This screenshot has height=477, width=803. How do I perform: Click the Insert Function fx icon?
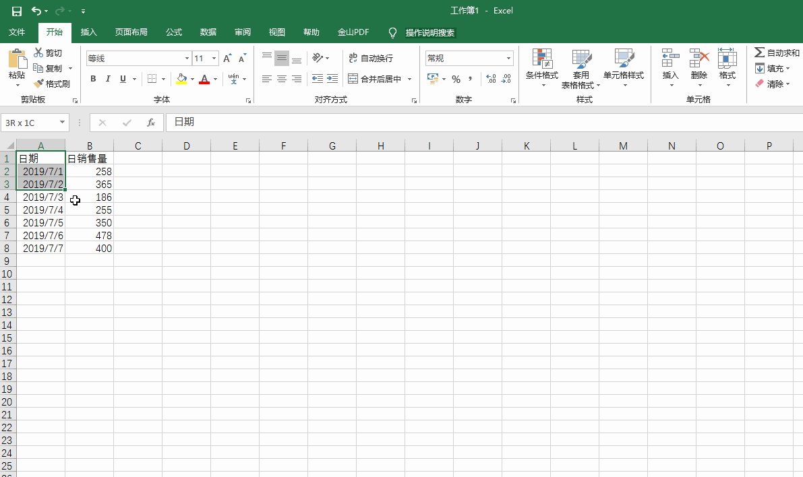pos(151,123)
